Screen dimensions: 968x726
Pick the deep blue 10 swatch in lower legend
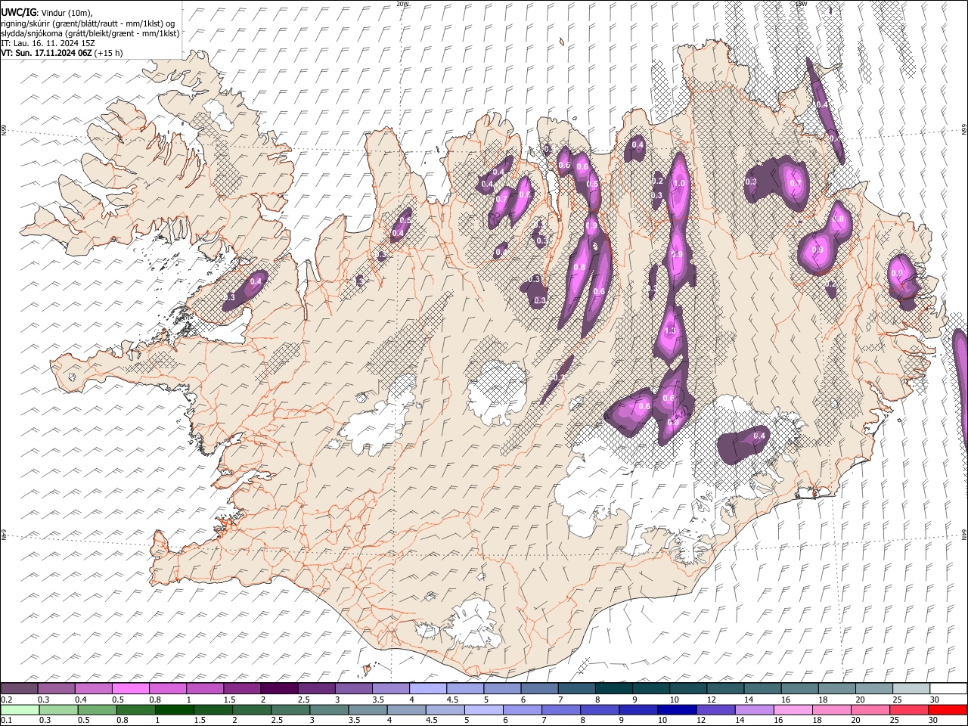(x=676, y=710)
